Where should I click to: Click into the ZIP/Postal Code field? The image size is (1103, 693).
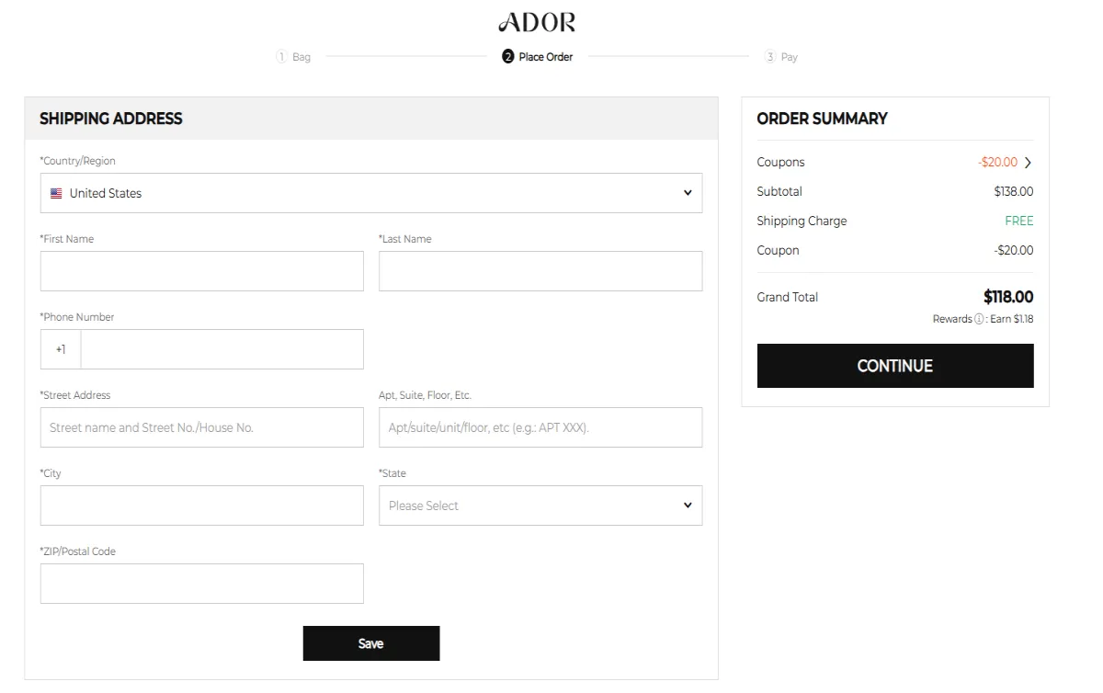click(x=201, y=583)
